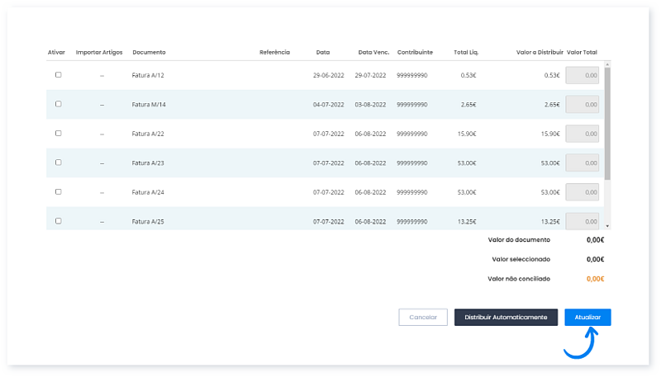
Task: Click Valor Total box for Fatura A/24
Action: pos(582,192)
